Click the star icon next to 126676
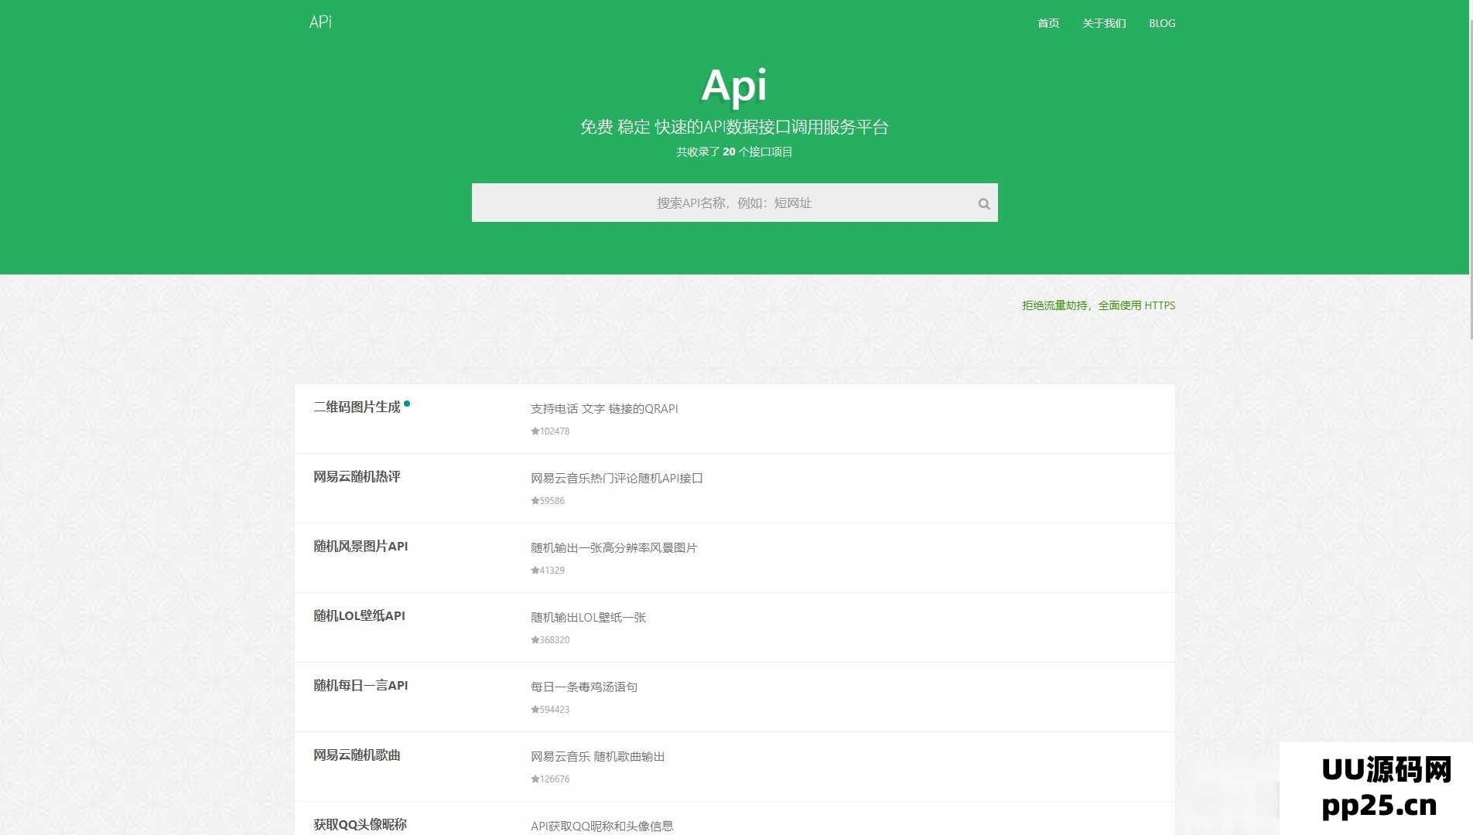 pyautogui.click(x=534, y=779)
